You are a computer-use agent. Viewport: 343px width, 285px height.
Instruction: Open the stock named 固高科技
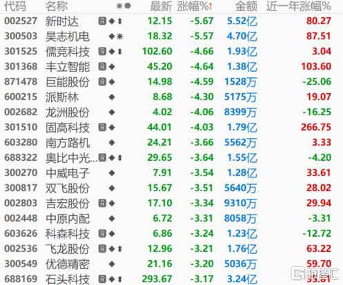pos(68,128)
